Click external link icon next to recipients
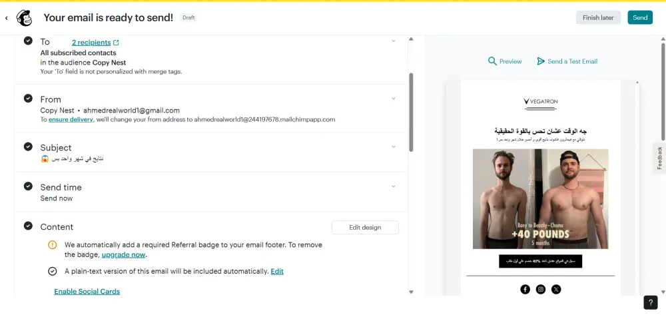 click(x=117, y=43)
